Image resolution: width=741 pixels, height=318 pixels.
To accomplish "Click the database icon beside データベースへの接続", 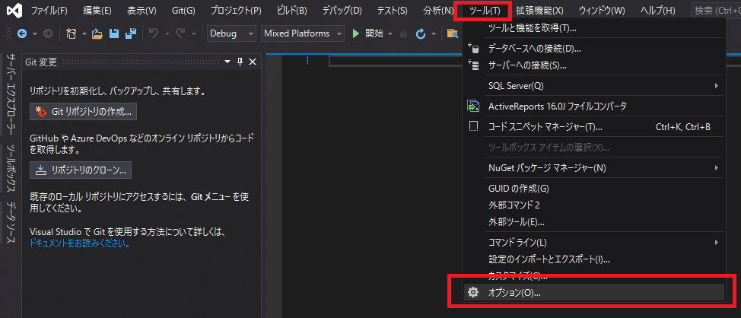I will tap(473, 48).
